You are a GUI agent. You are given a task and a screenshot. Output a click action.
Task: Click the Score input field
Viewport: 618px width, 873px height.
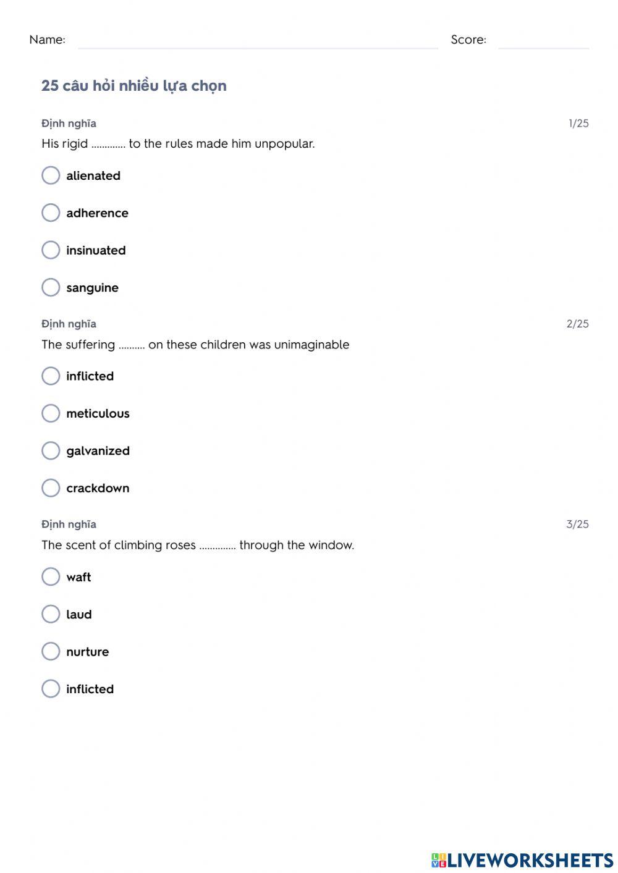[543, 41]
